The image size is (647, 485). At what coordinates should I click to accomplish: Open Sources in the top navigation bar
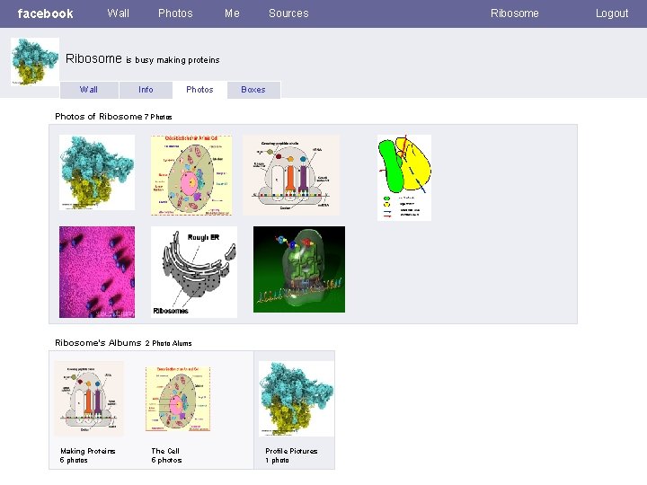pos(288,13)
